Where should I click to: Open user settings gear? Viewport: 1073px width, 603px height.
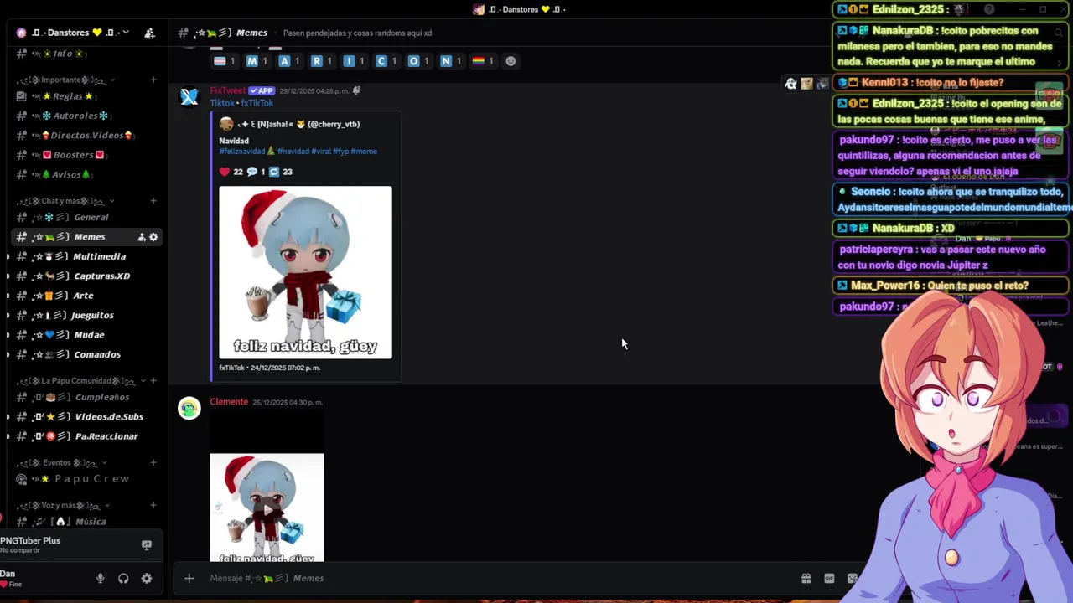pos(147,579)
